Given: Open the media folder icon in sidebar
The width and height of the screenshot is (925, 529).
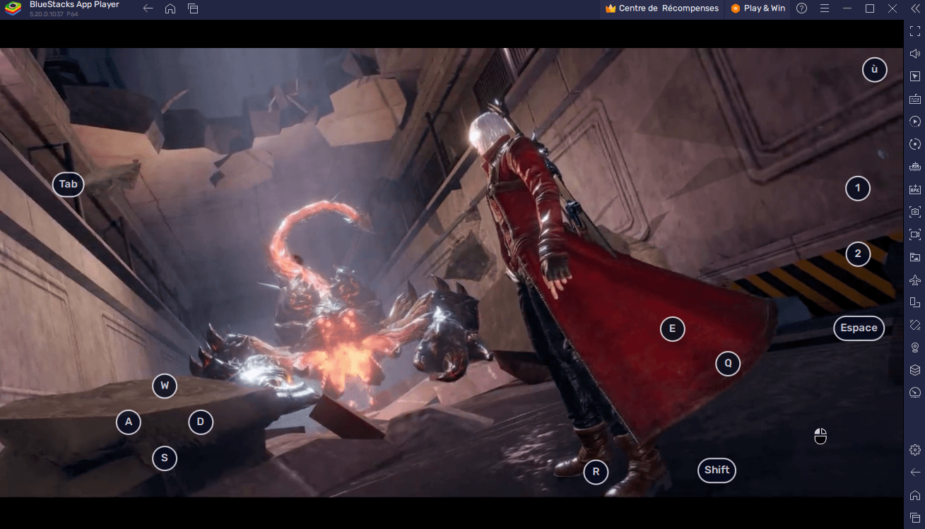Looking at the screenshot, I should [x=915, y=257].
